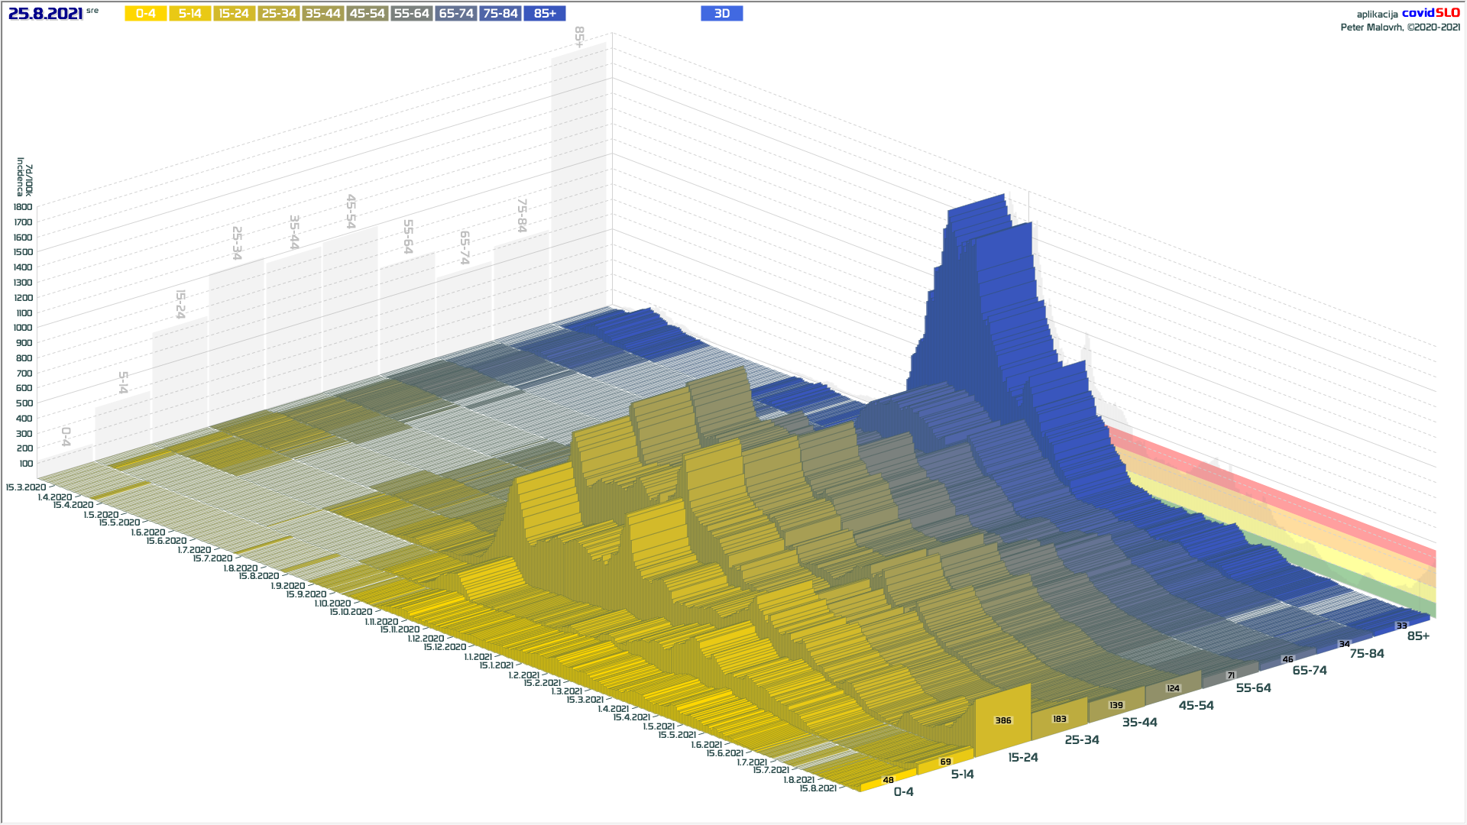
Task: Click the 0-4 axis label near bottom
Action: (903, 792)
